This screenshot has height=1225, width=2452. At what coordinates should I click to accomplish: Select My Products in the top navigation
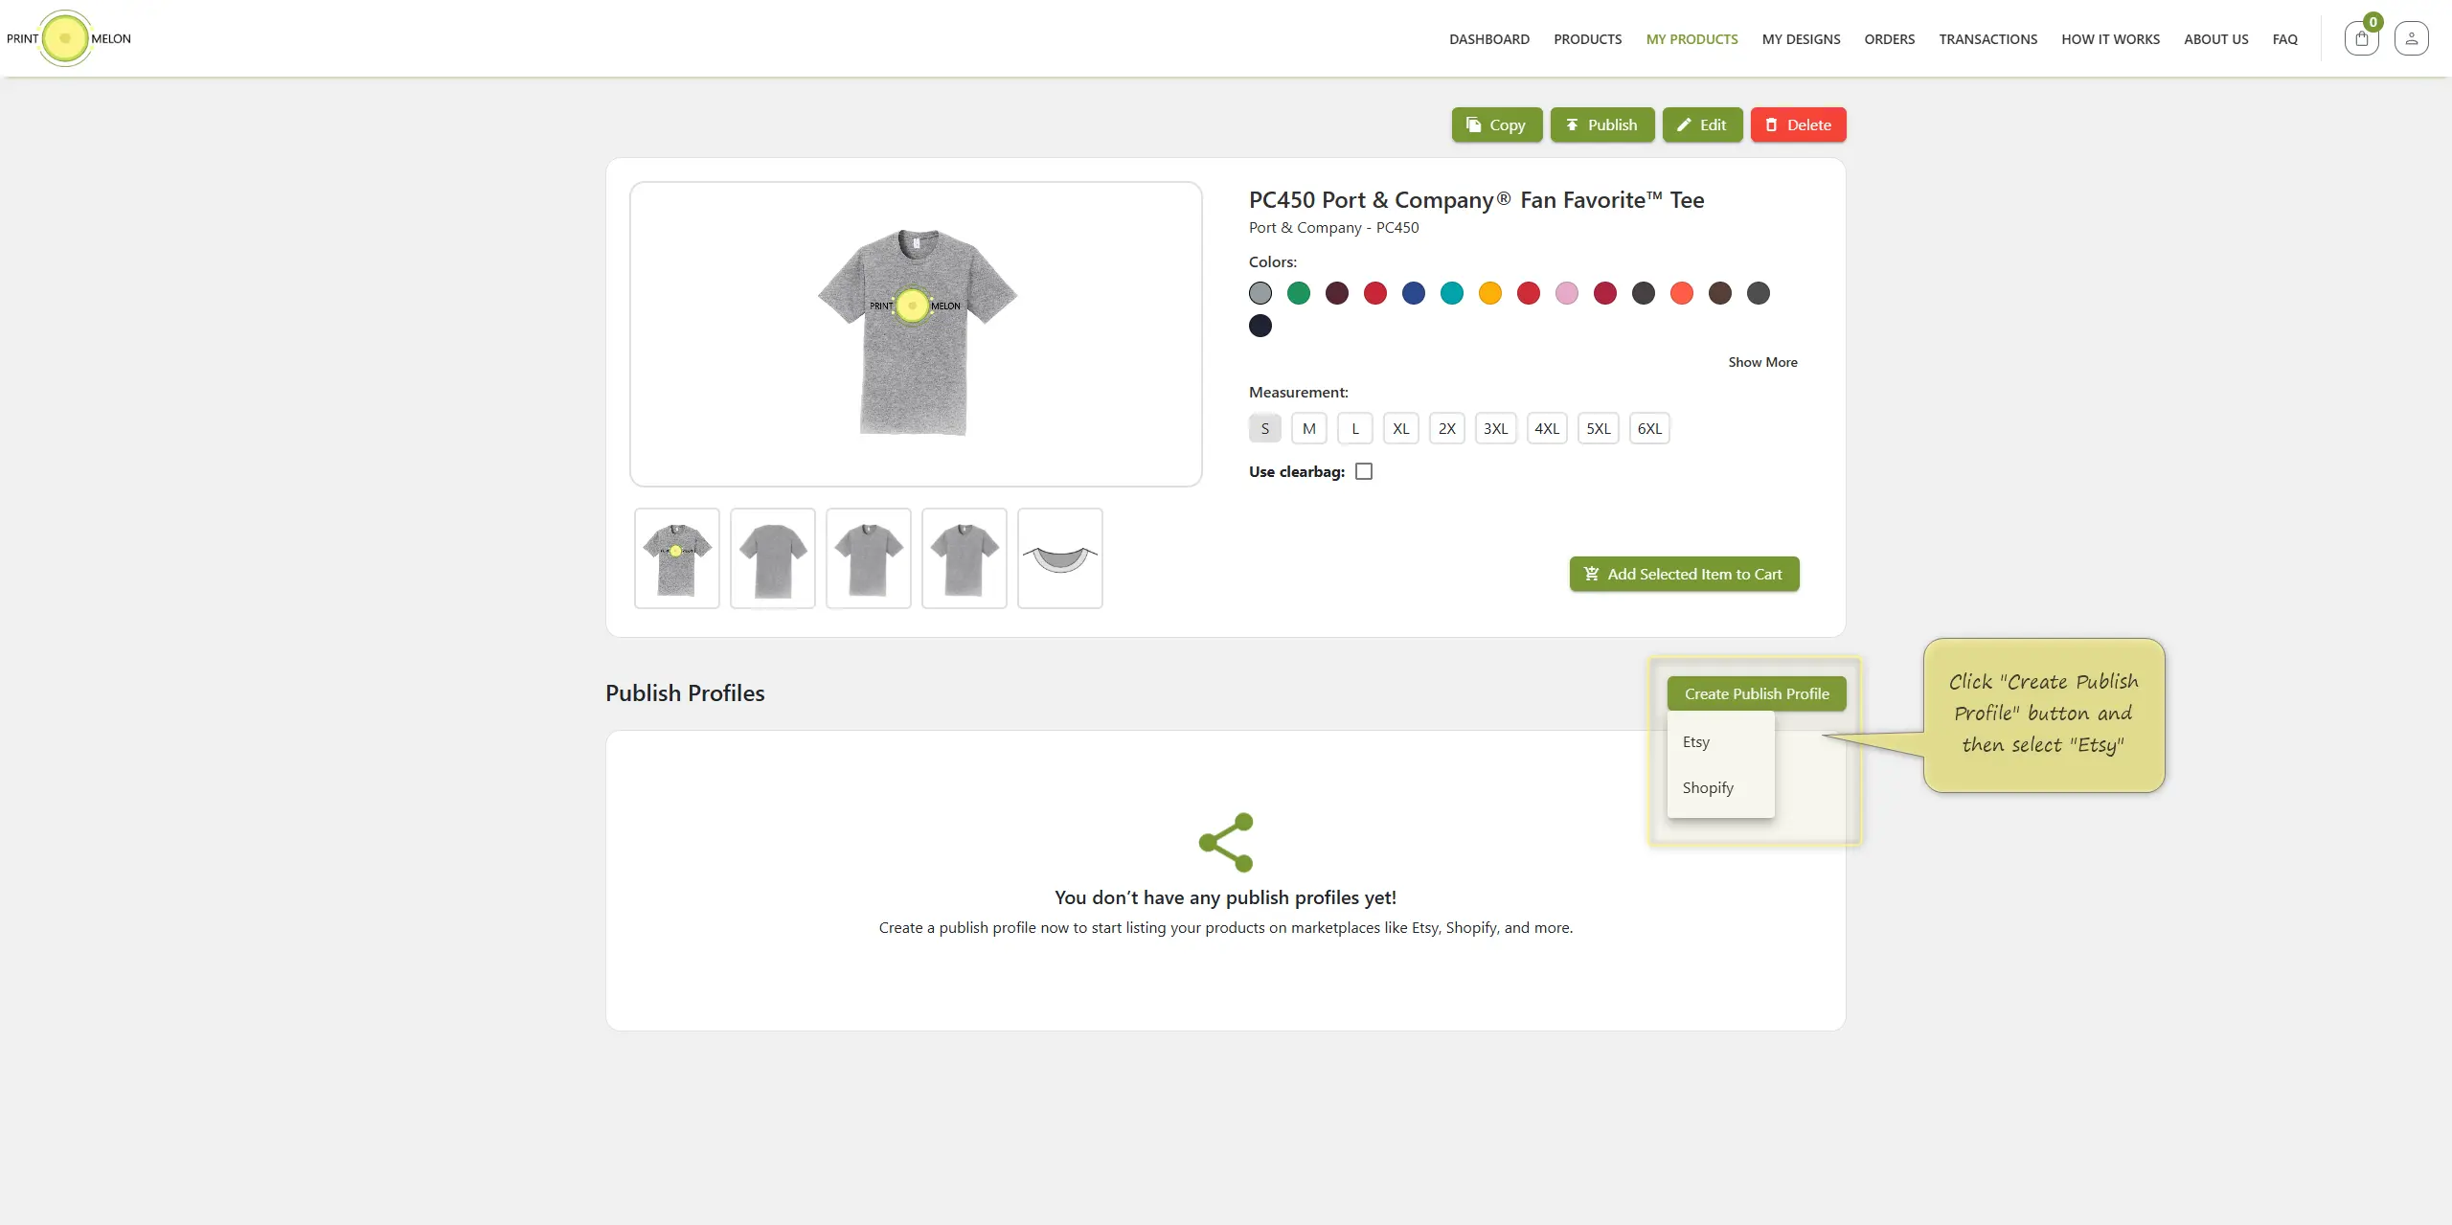point(1691,39)
